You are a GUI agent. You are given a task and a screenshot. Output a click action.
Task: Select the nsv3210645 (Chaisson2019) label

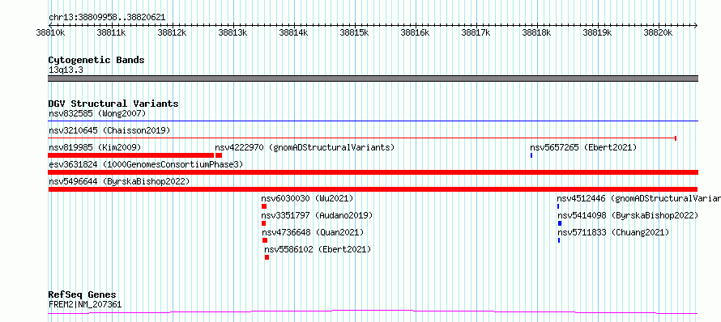point(109,130)
